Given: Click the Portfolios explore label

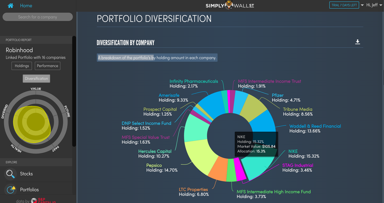Looking at the screenshot, I should tap(29, 190).
